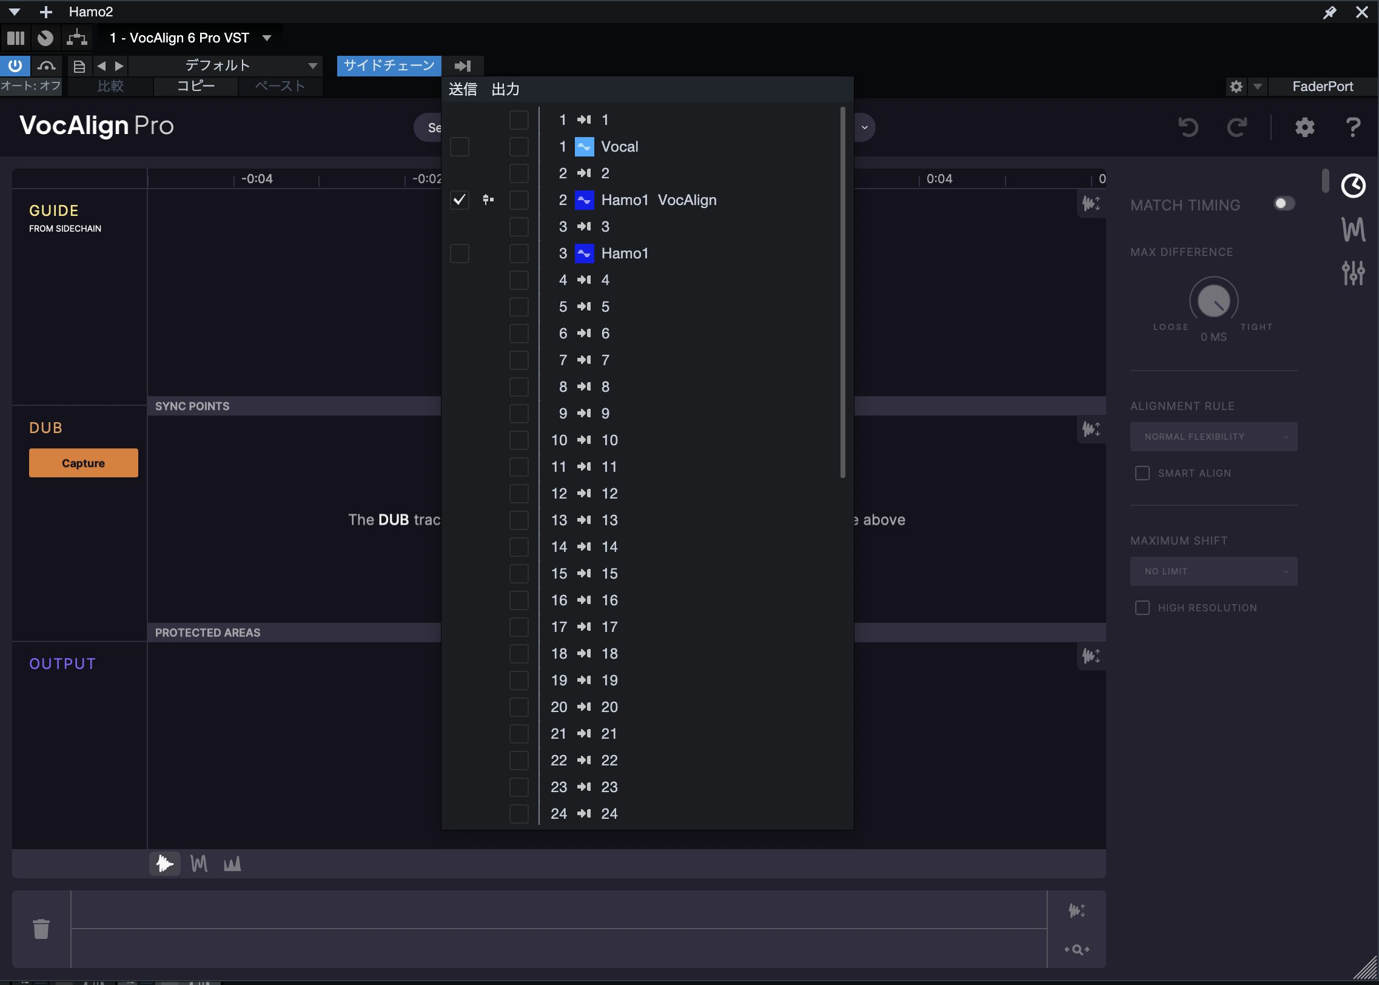Viewport: 1379px width, 985px height.
Task: Click the sidechain input arrow icon
Action: pos(463,66)
